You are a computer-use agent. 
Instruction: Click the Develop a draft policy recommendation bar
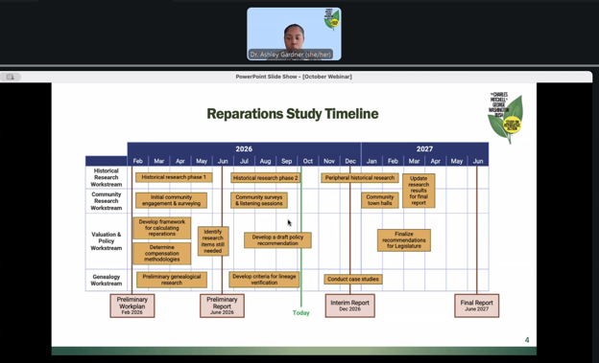277,240
